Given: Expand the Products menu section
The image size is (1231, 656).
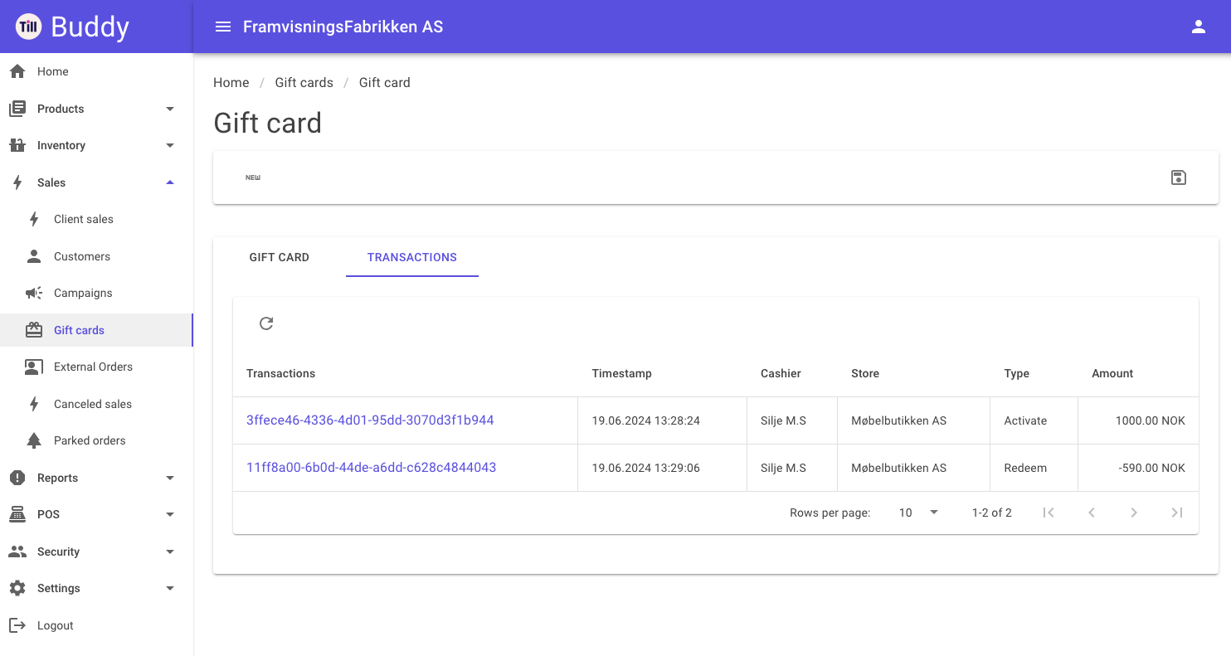Looking at the screenshot, I should tap(96, 109).
